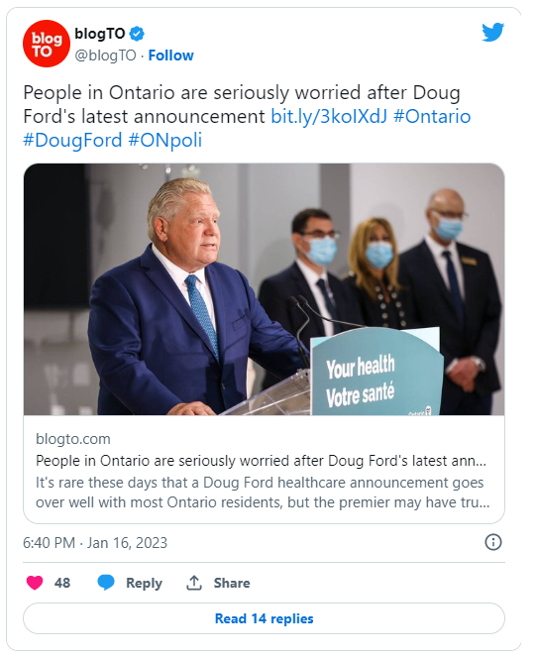Viewport: 538px width, 660px height.
Task: Like the tweet with heart icon
Action: tap(35, 583)
